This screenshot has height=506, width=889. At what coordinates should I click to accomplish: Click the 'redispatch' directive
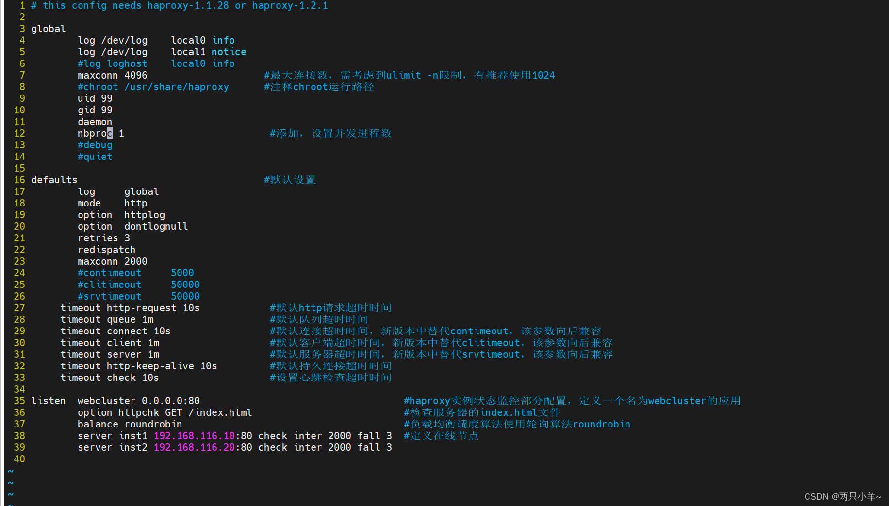pyautogui.click(x=107, y=250)
